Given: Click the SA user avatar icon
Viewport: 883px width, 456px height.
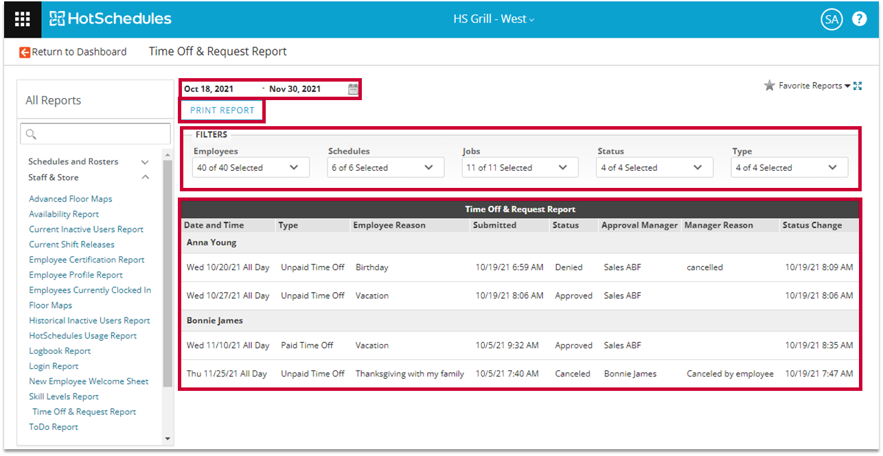Looking at the screenshot, I should pos(832,19).
